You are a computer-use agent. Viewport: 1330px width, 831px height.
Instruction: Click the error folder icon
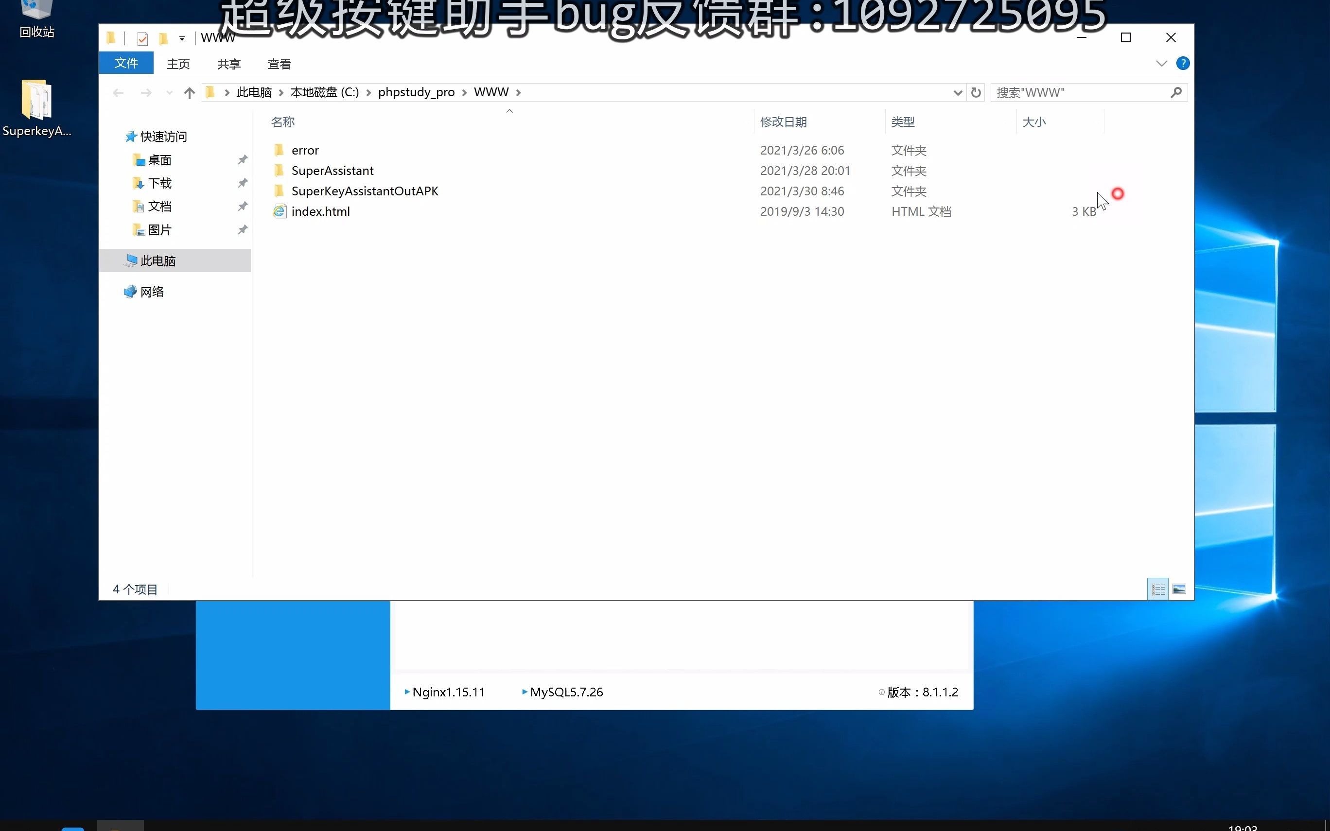(x=279, y=150)
